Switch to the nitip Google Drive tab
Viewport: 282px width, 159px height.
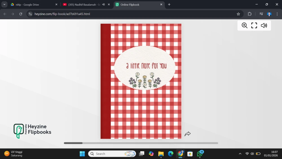[x=31, y=5]
